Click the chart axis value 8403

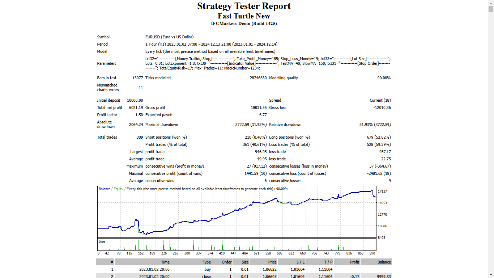click(x=382, y=237)
